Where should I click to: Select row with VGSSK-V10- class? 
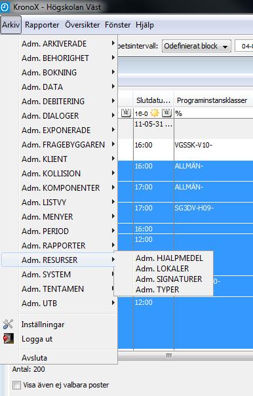(x=185, y=149)
